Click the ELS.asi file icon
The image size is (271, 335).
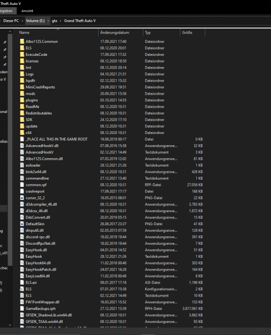(x=22, y=282)
